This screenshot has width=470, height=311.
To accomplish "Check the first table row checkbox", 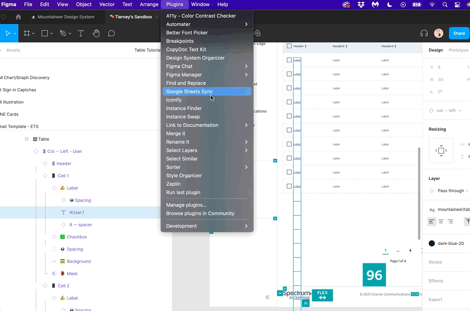I will click(x=289, y=60).
